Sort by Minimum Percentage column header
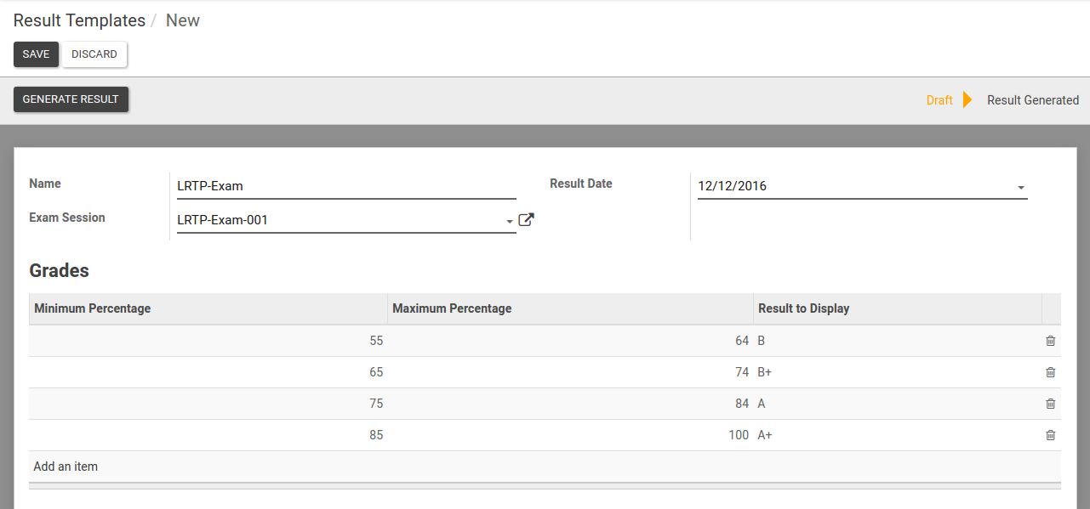The image size is (1090, 509). [92, 308]
